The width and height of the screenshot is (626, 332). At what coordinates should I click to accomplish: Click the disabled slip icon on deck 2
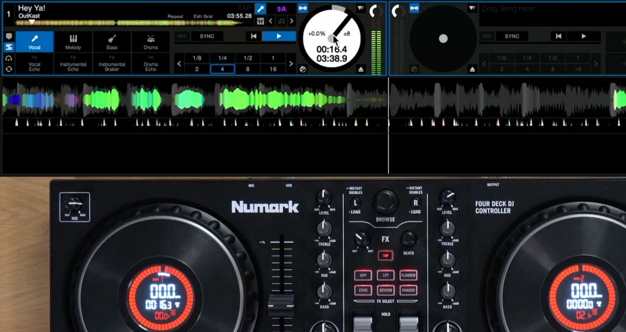pos(414,69)
